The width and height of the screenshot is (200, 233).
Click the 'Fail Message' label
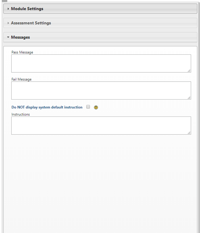coord(21,79)
